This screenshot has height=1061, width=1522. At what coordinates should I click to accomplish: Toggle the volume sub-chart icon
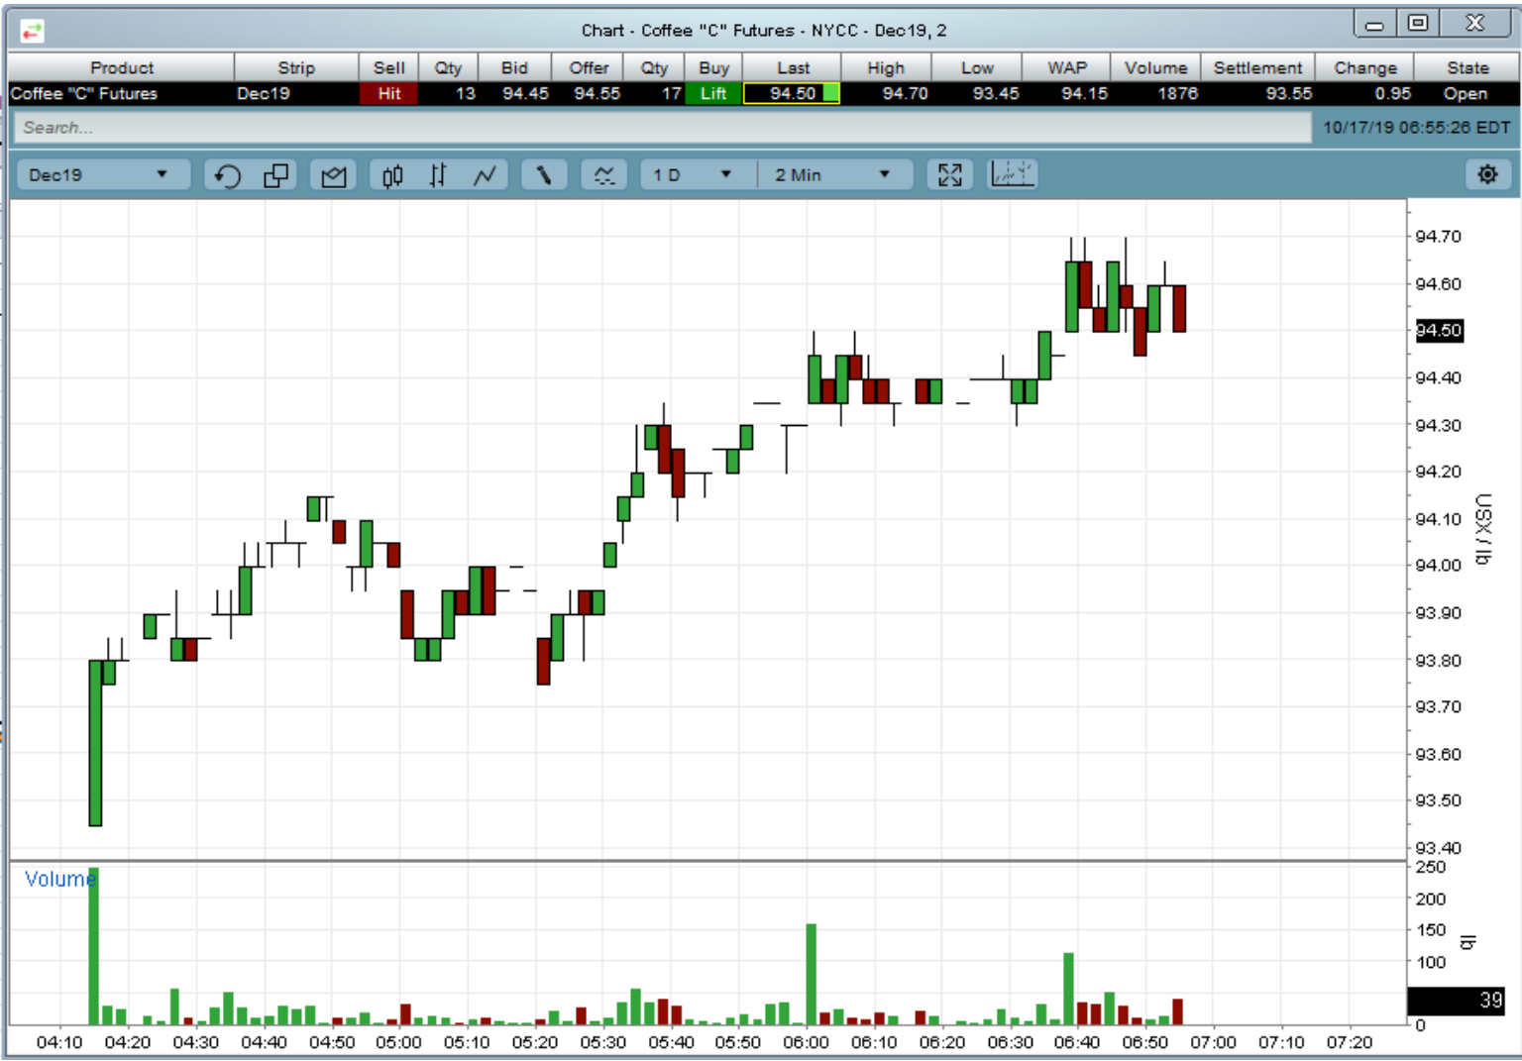coord(1013,174)
